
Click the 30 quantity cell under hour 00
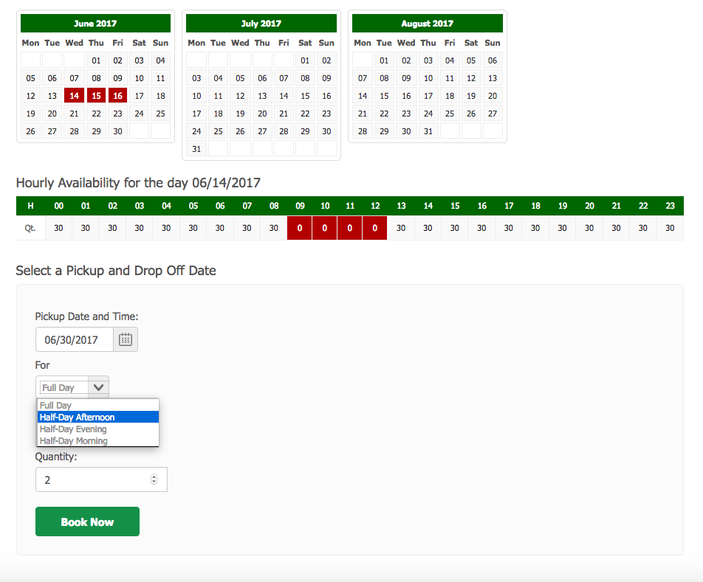[x=59, y=228]
